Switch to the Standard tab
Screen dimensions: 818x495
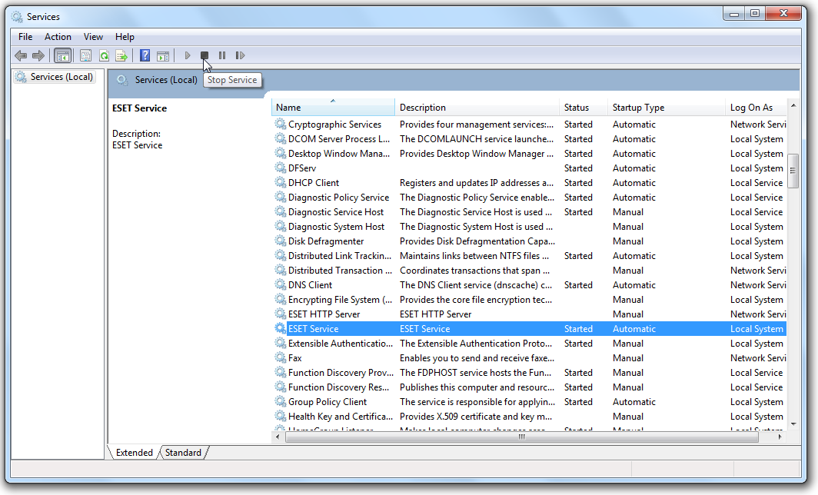coord(183,452)
